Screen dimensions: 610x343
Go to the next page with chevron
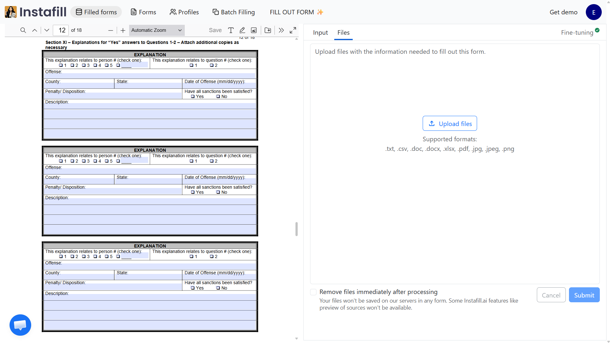(x=46, y=30)
